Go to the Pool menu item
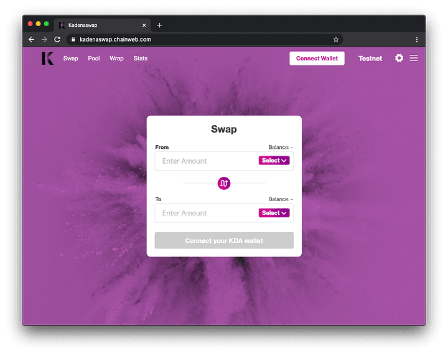Image resolution: width=448 pixels, height=355 pixels. coord(94,59)
